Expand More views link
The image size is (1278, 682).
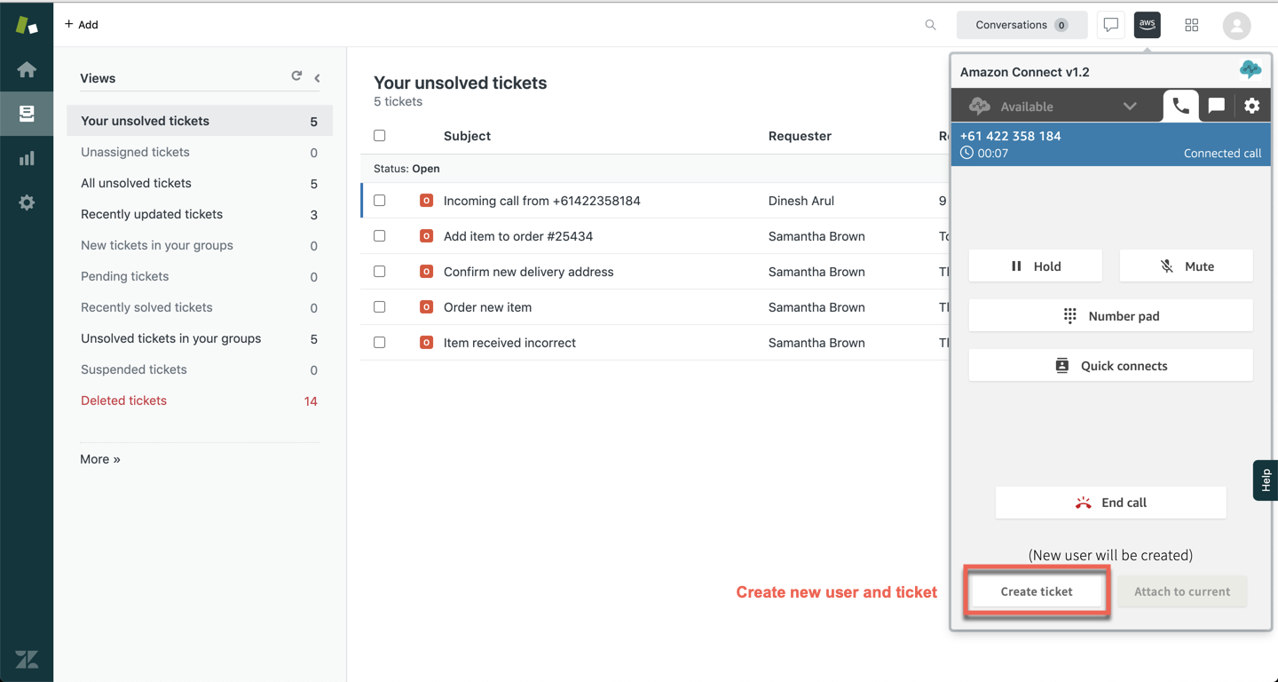tap(100, 459)
